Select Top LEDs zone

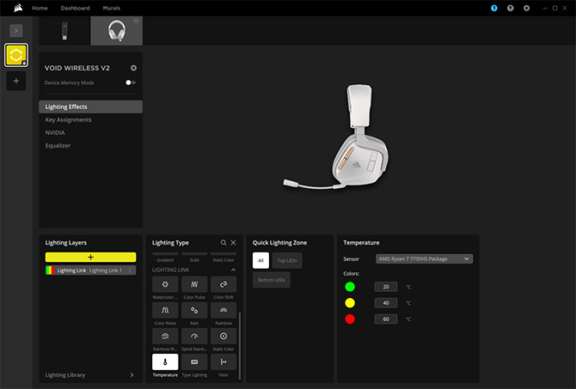pos(287,260)
